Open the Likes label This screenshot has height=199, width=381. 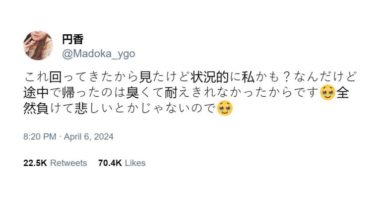135,163
